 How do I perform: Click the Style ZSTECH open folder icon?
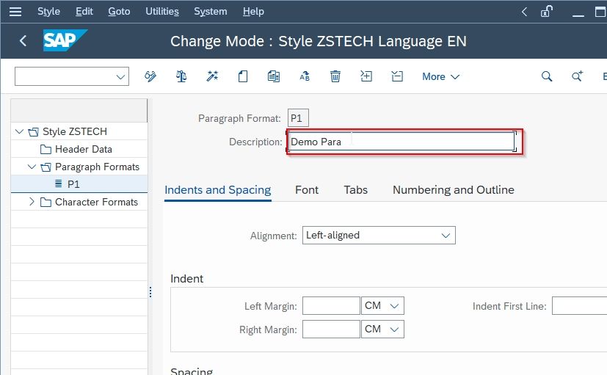(33, 132)
